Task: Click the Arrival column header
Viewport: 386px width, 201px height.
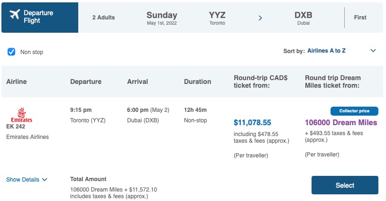Action: [x=138, y=82]
